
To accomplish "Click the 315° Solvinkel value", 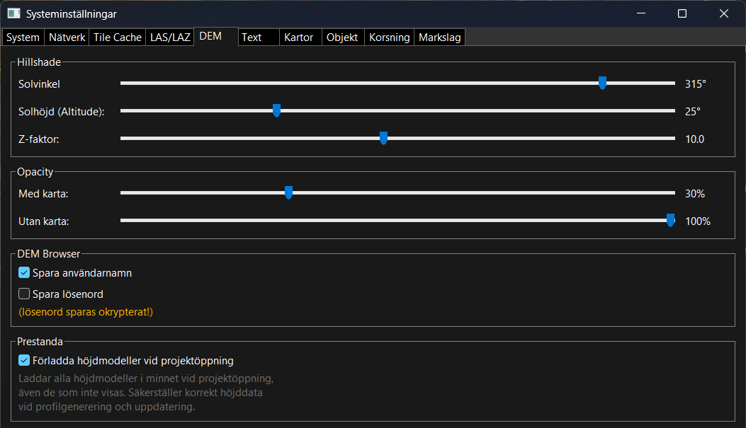I will point(695,84).
